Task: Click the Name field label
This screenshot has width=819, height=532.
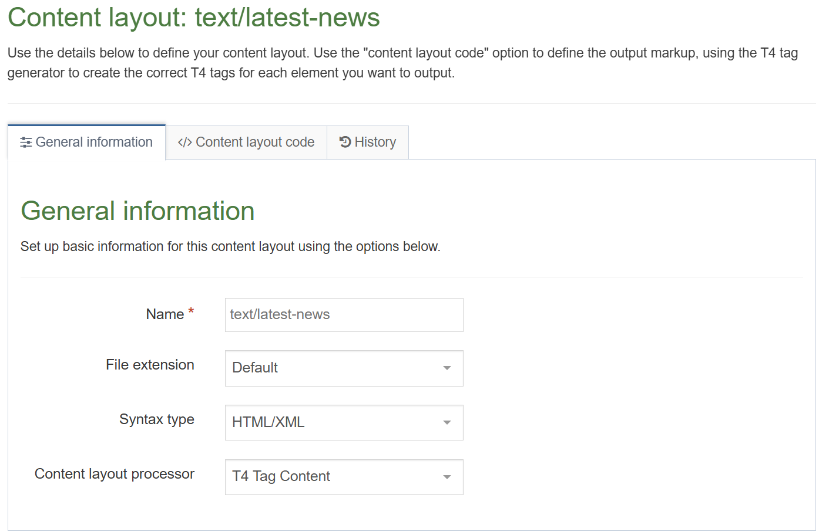Action: (x=165, y=314)
